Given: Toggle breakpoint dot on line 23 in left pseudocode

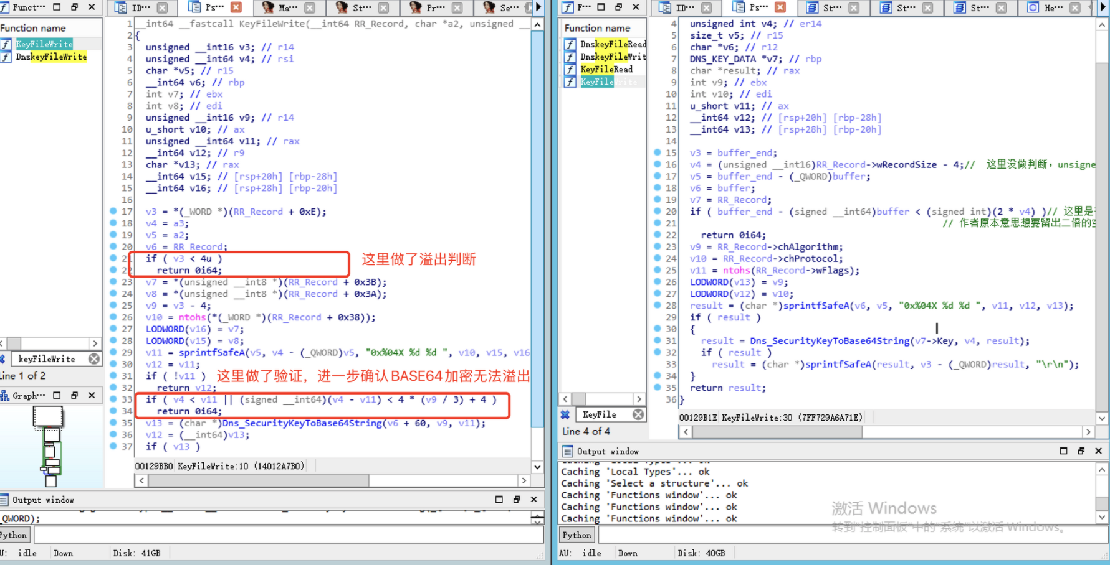Looking at the screenshot, I should [x=113, y=282].
